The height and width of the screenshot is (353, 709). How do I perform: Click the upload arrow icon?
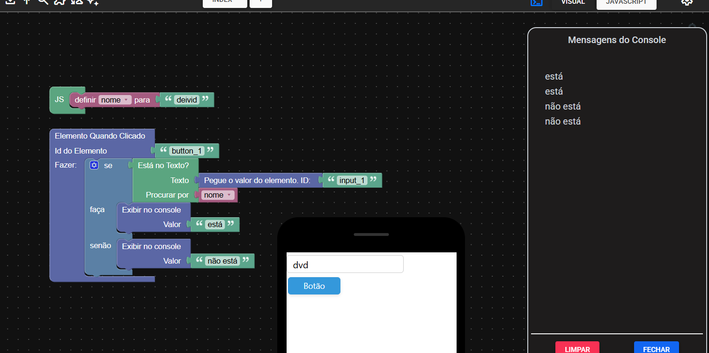coord(27,2)
